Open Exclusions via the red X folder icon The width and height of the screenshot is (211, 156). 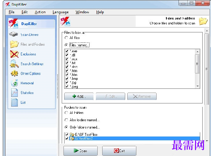[x=14, y=54]
